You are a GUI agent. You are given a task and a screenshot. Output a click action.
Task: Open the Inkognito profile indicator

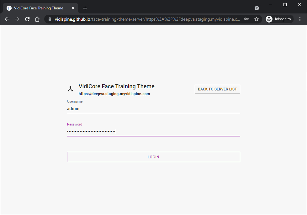(x=279, y=19)
